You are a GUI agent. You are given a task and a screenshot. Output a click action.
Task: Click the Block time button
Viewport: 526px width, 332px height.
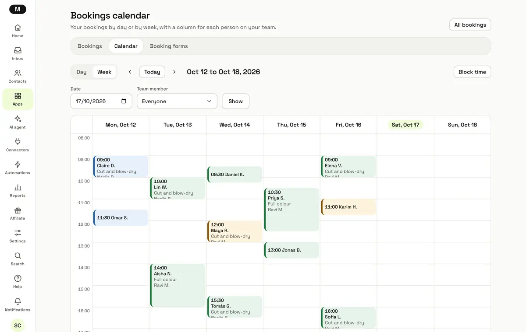tap(472, 72)
